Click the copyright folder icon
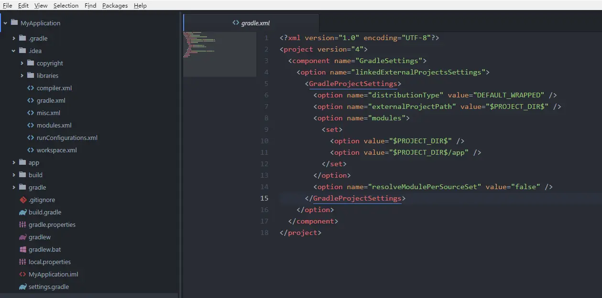The height and width of the screenshot is (298, 602). coord(31,63)
